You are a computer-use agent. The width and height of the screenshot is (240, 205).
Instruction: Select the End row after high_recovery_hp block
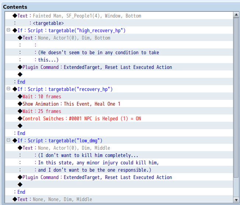[x=119, y=82]
